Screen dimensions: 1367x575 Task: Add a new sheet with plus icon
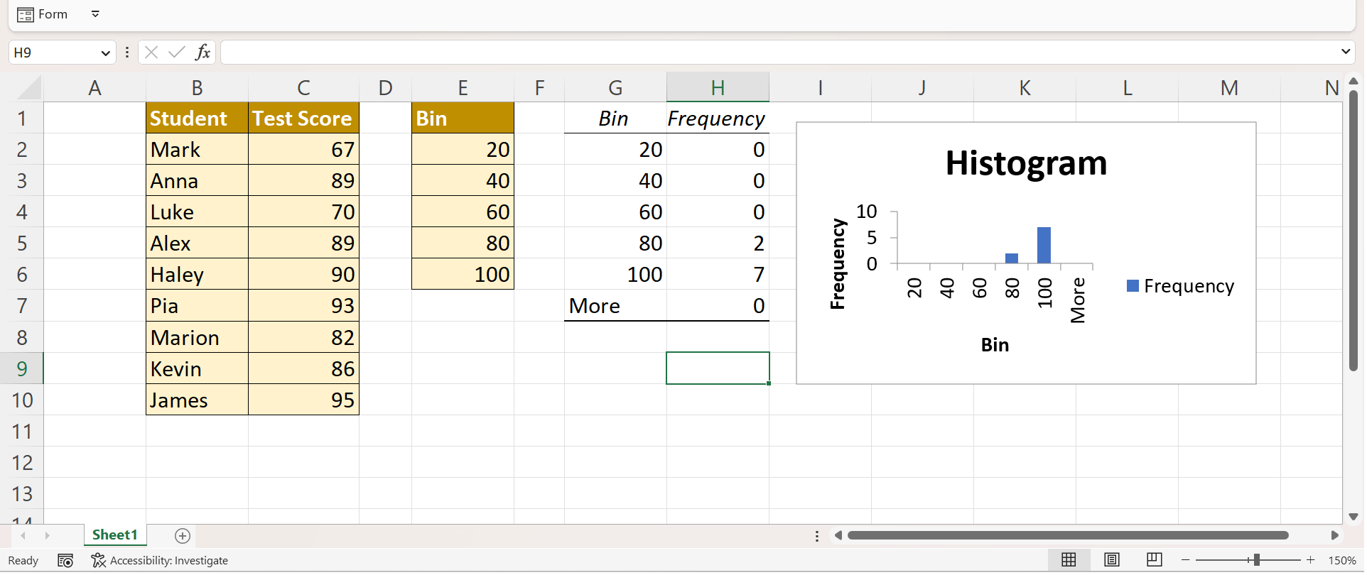pos(183,536)
